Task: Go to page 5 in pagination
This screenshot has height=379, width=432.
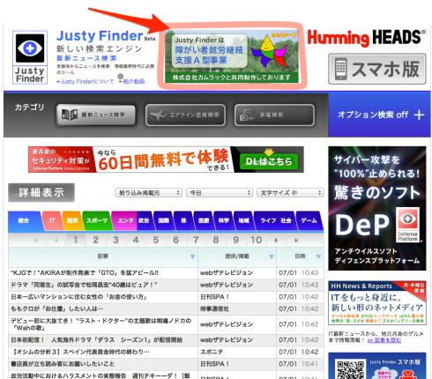Action: (156, 240)
